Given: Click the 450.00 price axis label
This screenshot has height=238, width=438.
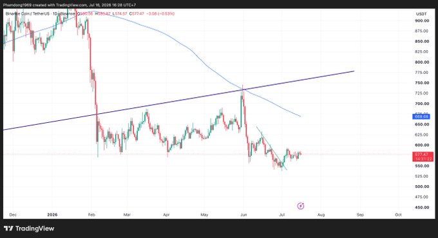Looking at the screenshot, I should [x=422, y=207].
